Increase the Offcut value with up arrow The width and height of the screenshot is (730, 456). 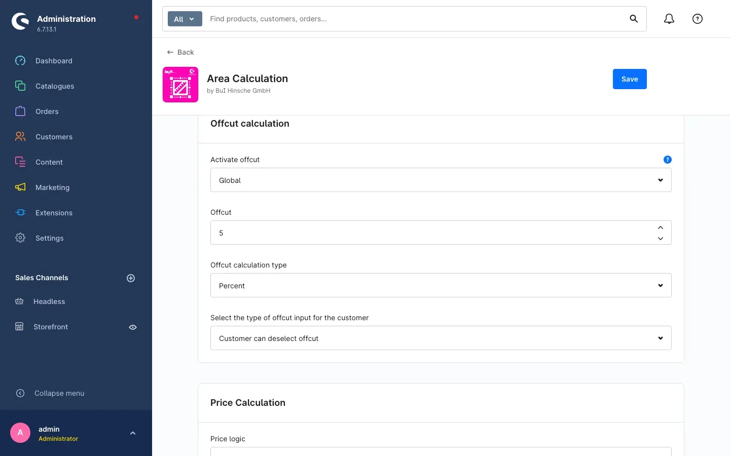pyautogui.click(x=661, y=227)
